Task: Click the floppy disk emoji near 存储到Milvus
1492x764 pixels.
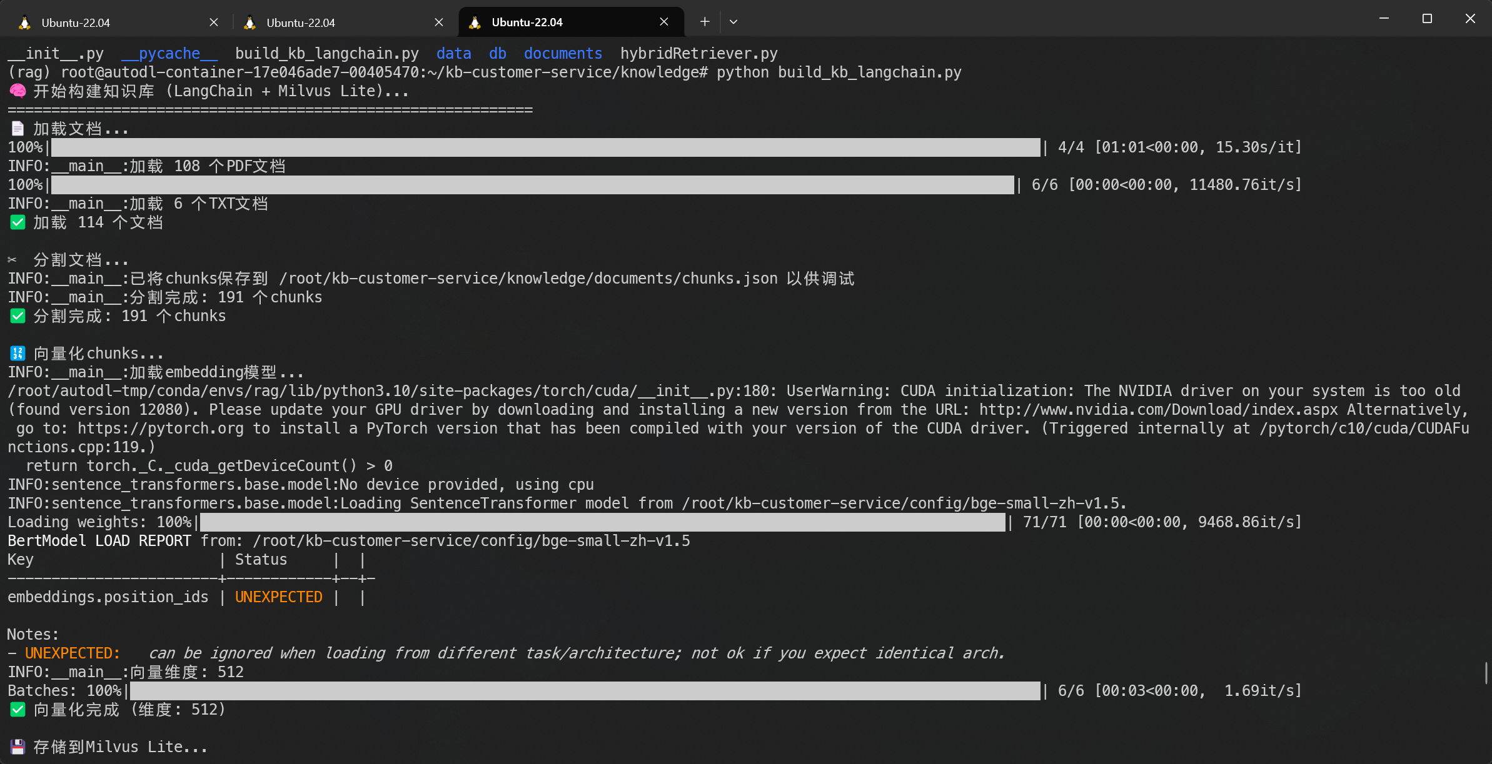Action: point(18,747)
